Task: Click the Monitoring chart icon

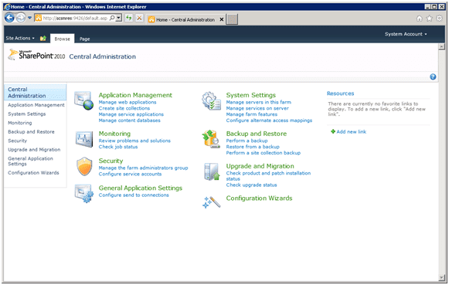Action: click(x=84, y=139)
